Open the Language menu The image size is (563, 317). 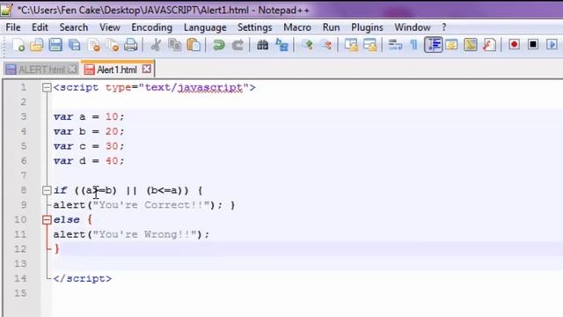(205, 27)
